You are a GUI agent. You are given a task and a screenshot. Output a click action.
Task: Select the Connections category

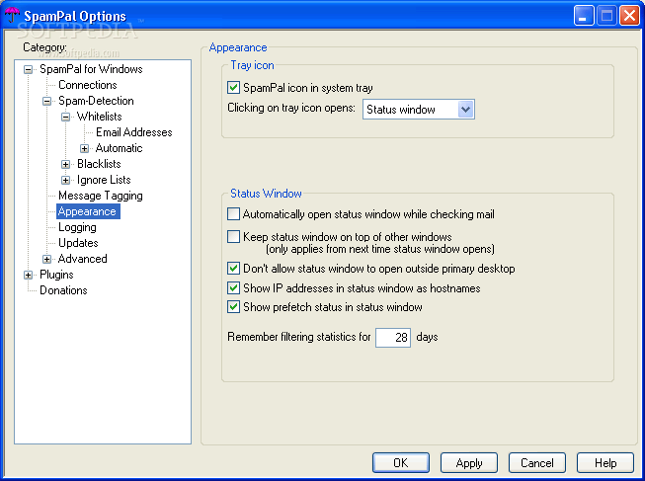click(x=88, y=85)
